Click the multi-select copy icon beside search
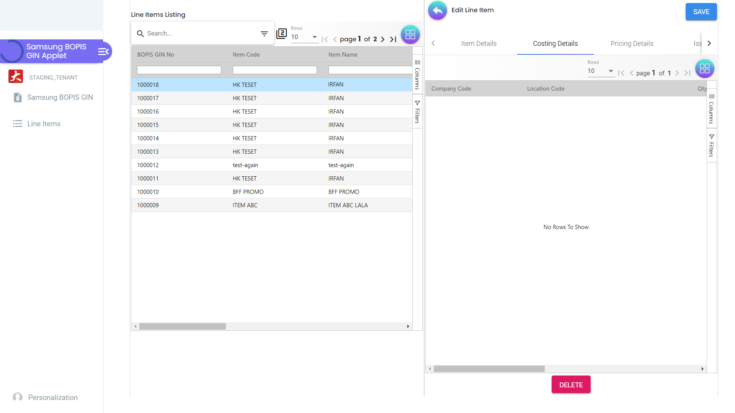 [x=282, y=34]
